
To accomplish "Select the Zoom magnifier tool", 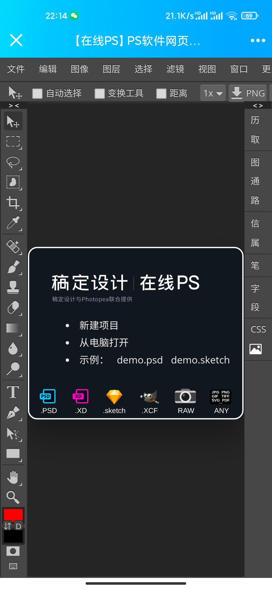I will coord(13,497).
